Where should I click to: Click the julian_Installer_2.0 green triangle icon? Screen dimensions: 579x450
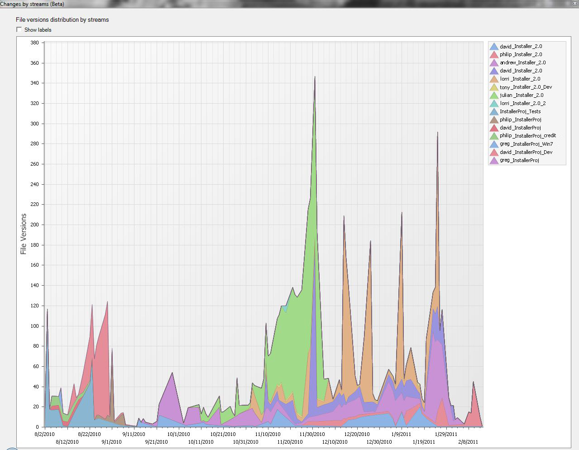pyautogui.click(x=494, y=96)
